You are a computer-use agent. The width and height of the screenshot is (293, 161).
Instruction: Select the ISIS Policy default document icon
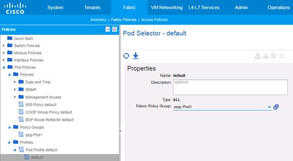click(x=21, y=104)
